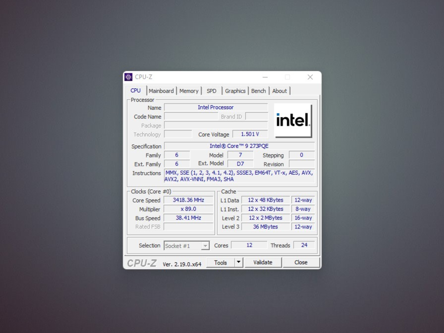Open the Bench tab
This screenshot has width=444, height=333.
[x=258, y=91]
